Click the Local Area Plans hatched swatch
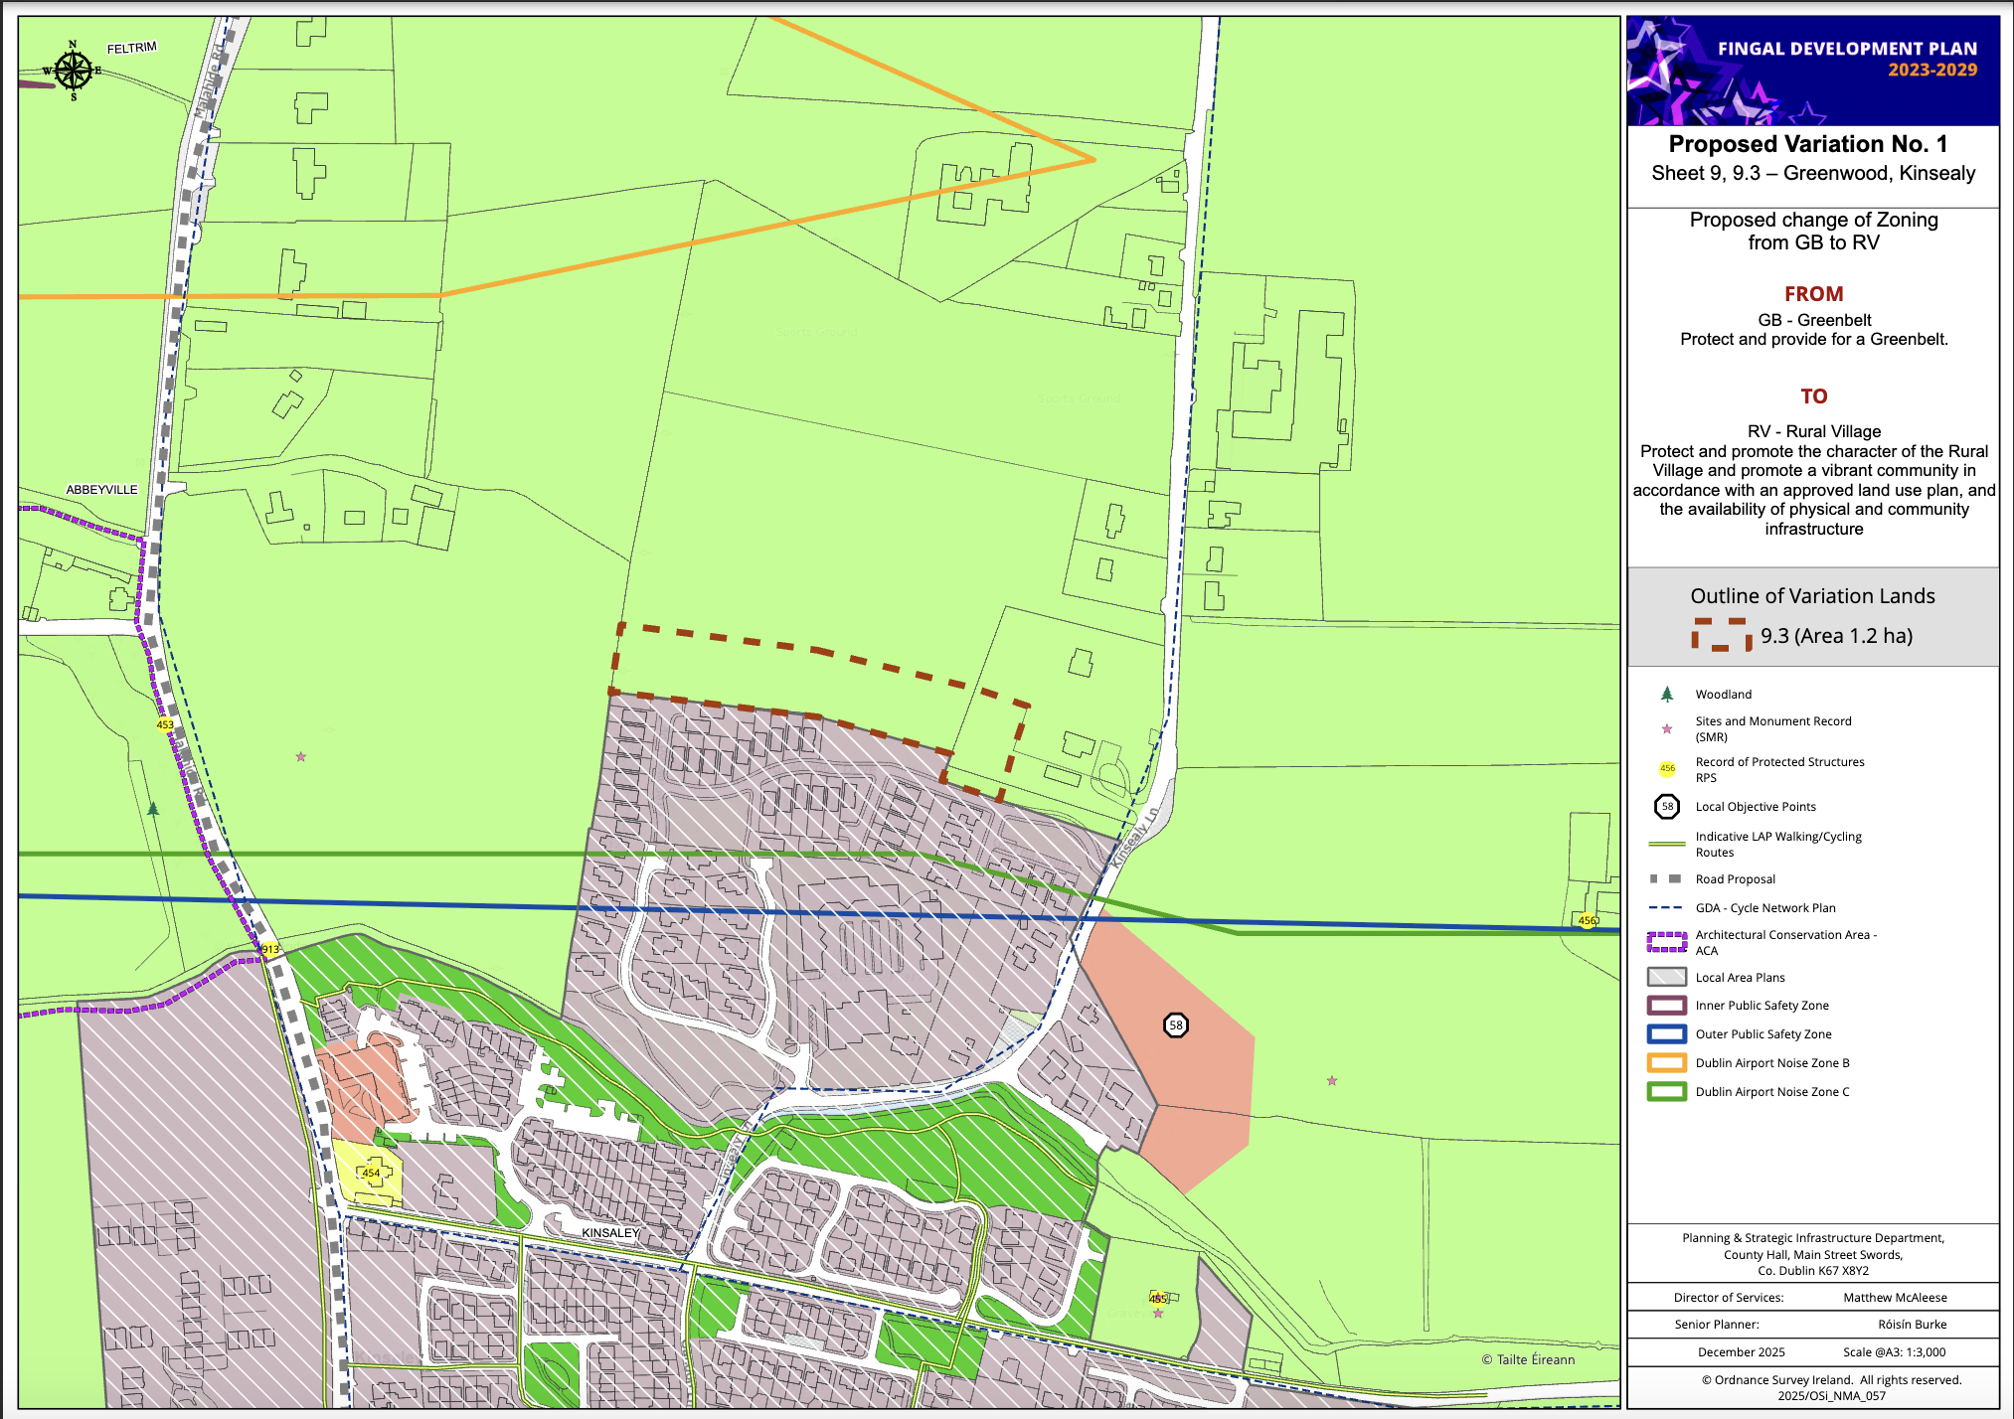Screen dimensions: 2014x1419 pos(1667,977)
